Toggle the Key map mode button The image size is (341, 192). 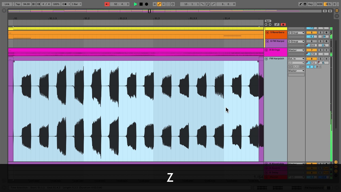click(311, 4)
